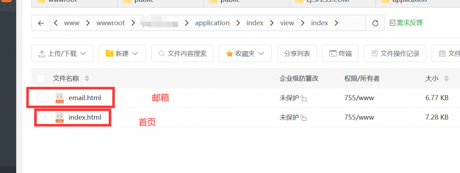Image resolution: width=460 pixels, height=173 pixels.
Task: Navigate to www breadcrumb
Action: 71,23
